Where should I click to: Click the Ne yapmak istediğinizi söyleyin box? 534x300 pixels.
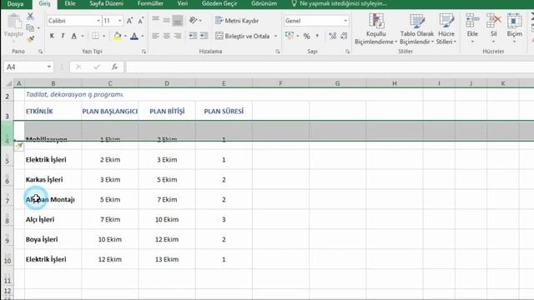click(x=340, y=3)
